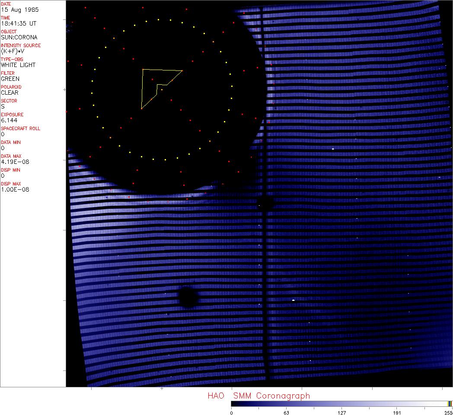Select the disp max value 1.00E-08
The image size is (453, 415).
[15, 189]
